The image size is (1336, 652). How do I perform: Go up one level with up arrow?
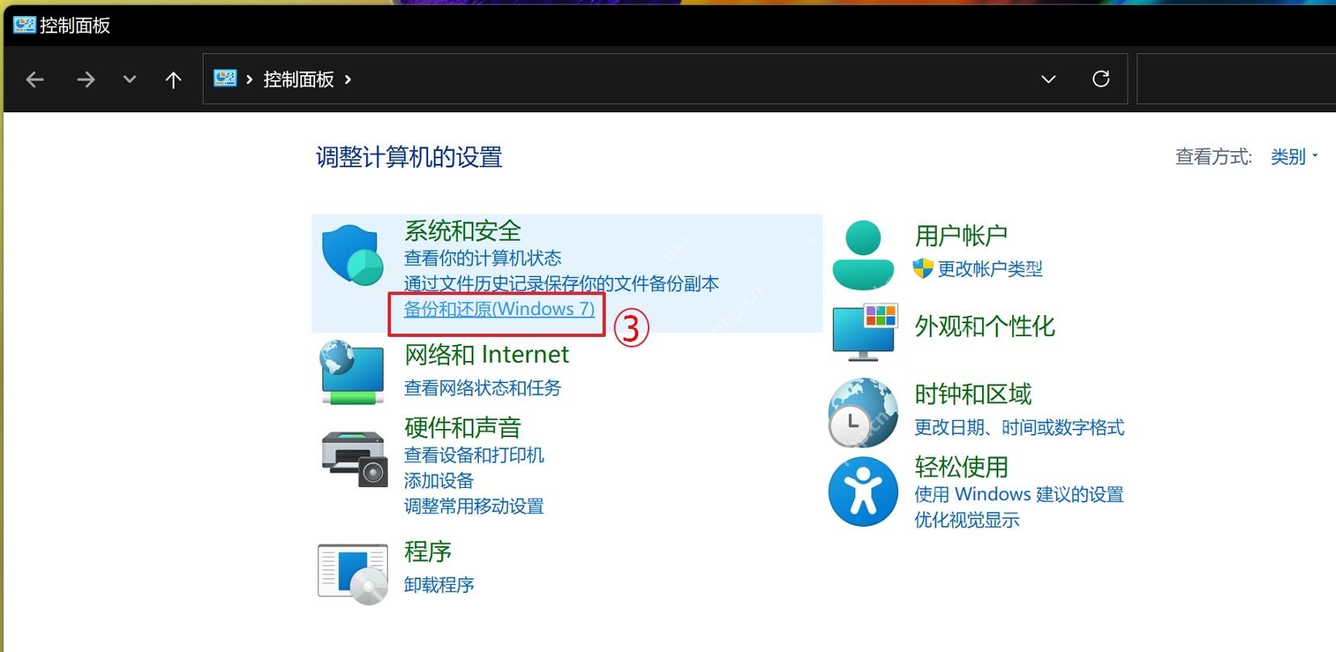[173, 79]
